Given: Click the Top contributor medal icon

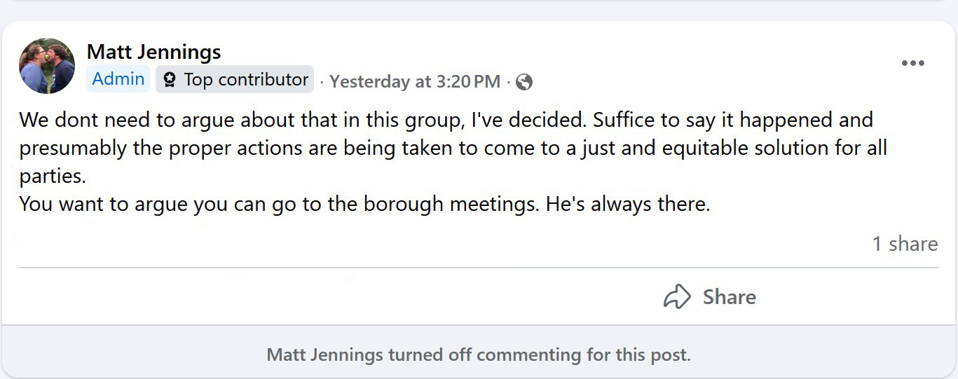Looking at the screenshot, I should pyautogui.click(x=169, y=80).
